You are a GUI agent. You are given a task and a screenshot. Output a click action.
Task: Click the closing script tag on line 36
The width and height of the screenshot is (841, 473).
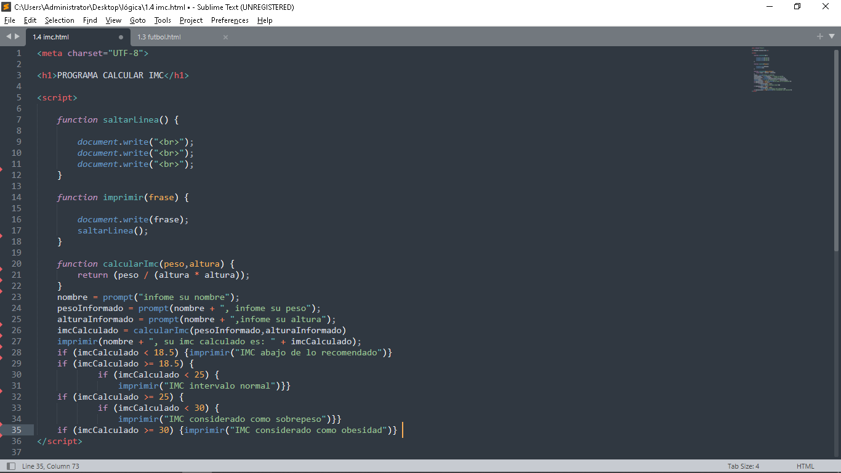pos(60,441)
